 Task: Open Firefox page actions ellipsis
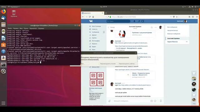[171, 17]
